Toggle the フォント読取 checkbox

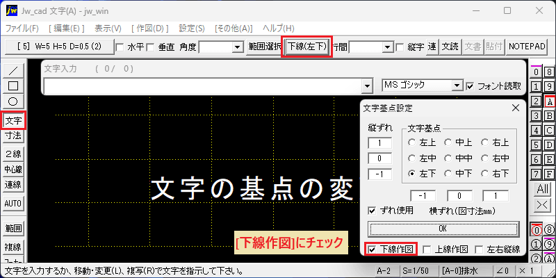[x=471, y=86]
